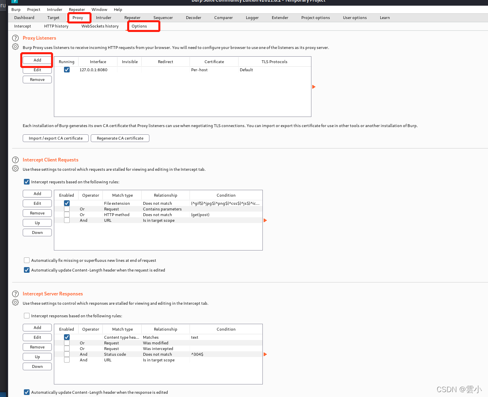Toggle Running checkbox for 127.0.0.1:8080 listener
The image size is (488, 397).
(x=67, y=70)
